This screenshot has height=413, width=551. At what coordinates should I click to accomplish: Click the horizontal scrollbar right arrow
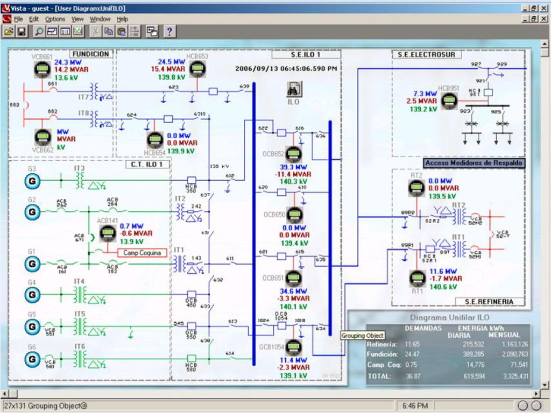536,394
